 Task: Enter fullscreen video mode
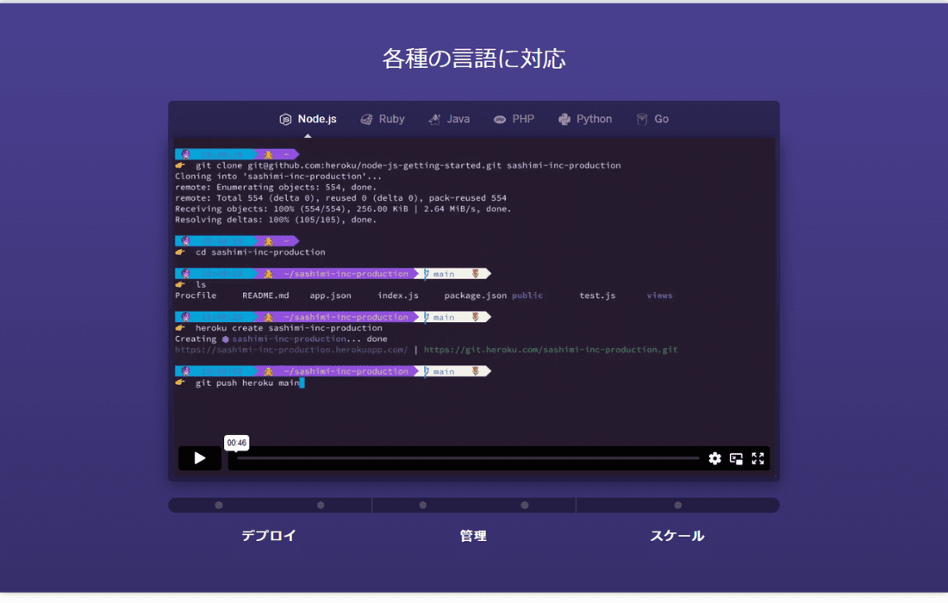(758, 458)
